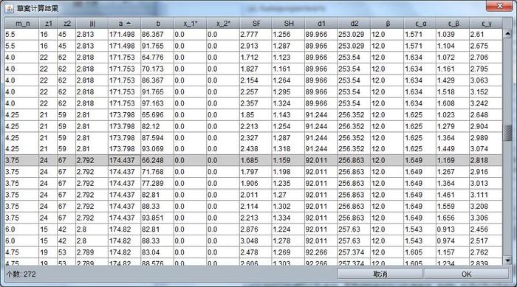The image size is (517, 287).
Task: Click the sort arrow in column a header
Action: coord(129,24)
